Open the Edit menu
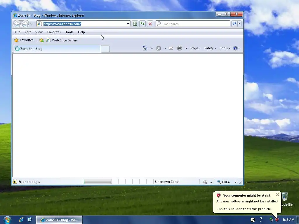This screenshot has width=299, height=224. pos(28,32)
